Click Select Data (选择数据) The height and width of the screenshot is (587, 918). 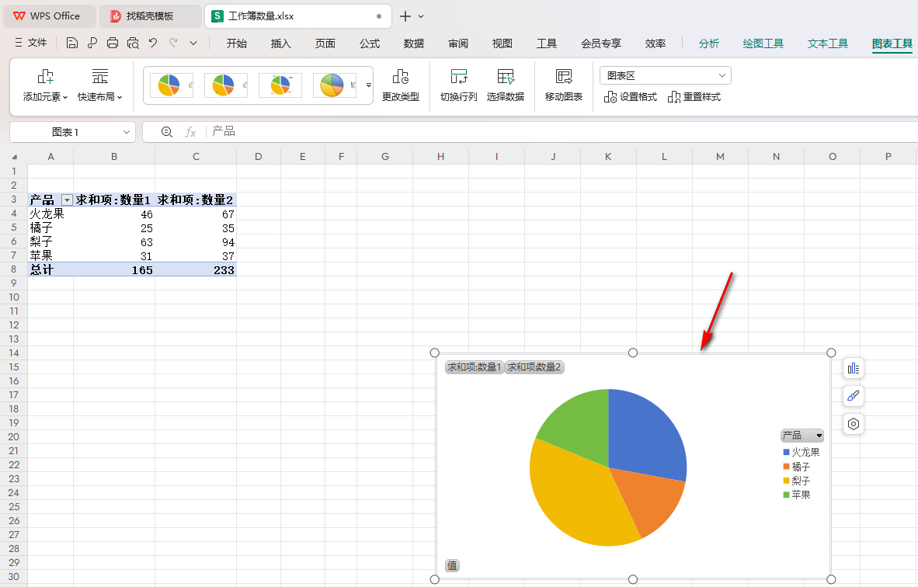[x=506, y=85]
